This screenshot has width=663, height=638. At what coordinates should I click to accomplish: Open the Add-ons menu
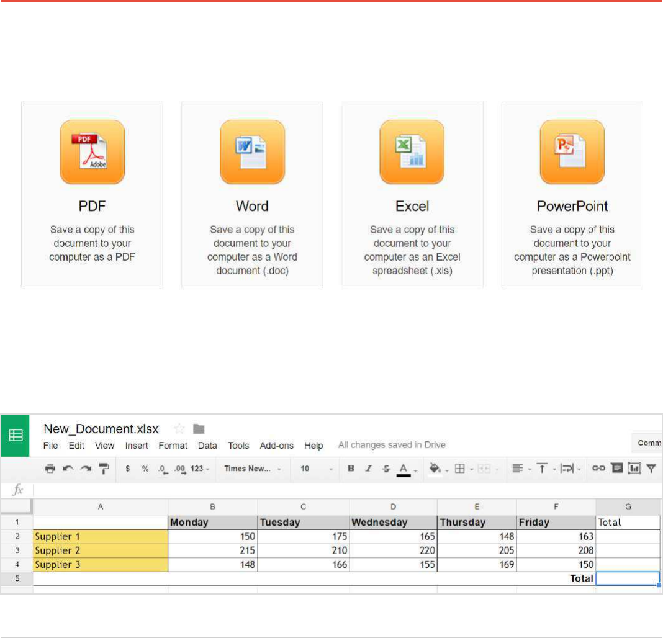(x=276, y=446)
